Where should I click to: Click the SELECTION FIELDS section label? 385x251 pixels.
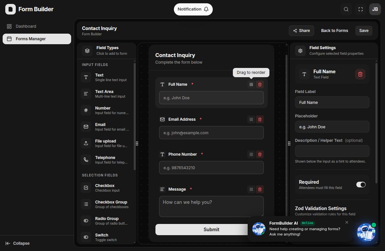(x=100, y=175)
